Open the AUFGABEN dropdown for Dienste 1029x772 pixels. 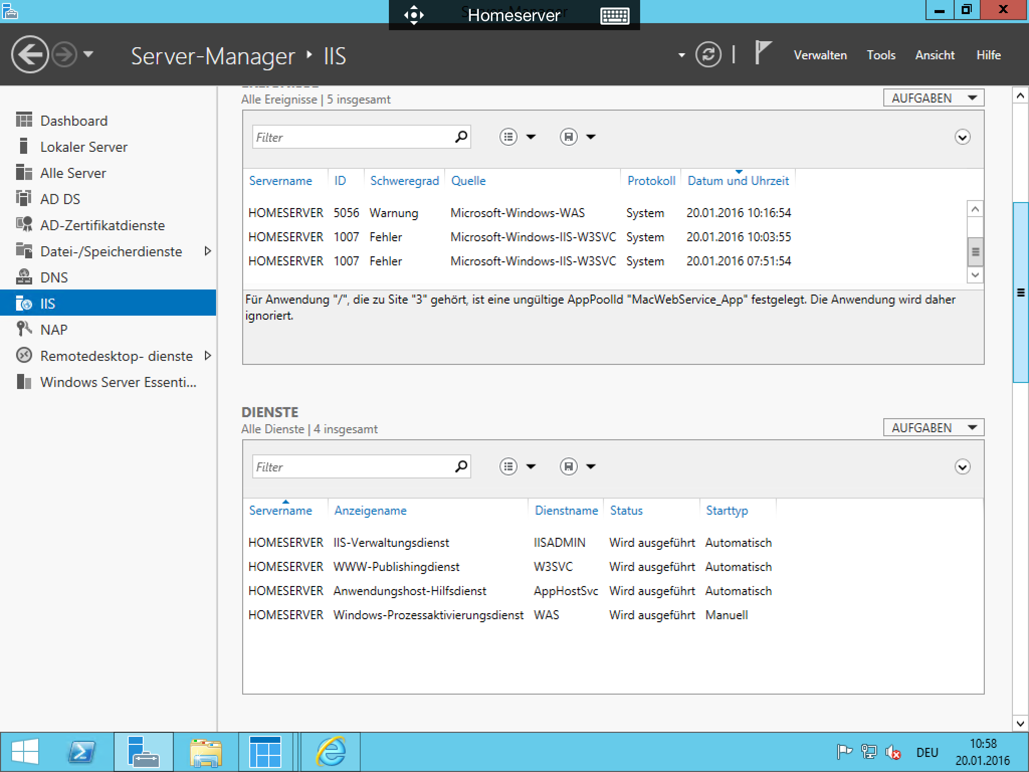click(934, 428)
